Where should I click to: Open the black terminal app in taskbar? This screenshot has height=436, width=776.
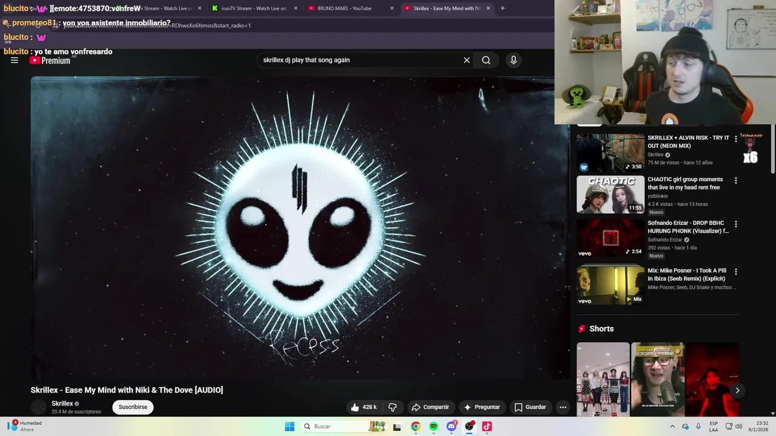coord(397,426)
